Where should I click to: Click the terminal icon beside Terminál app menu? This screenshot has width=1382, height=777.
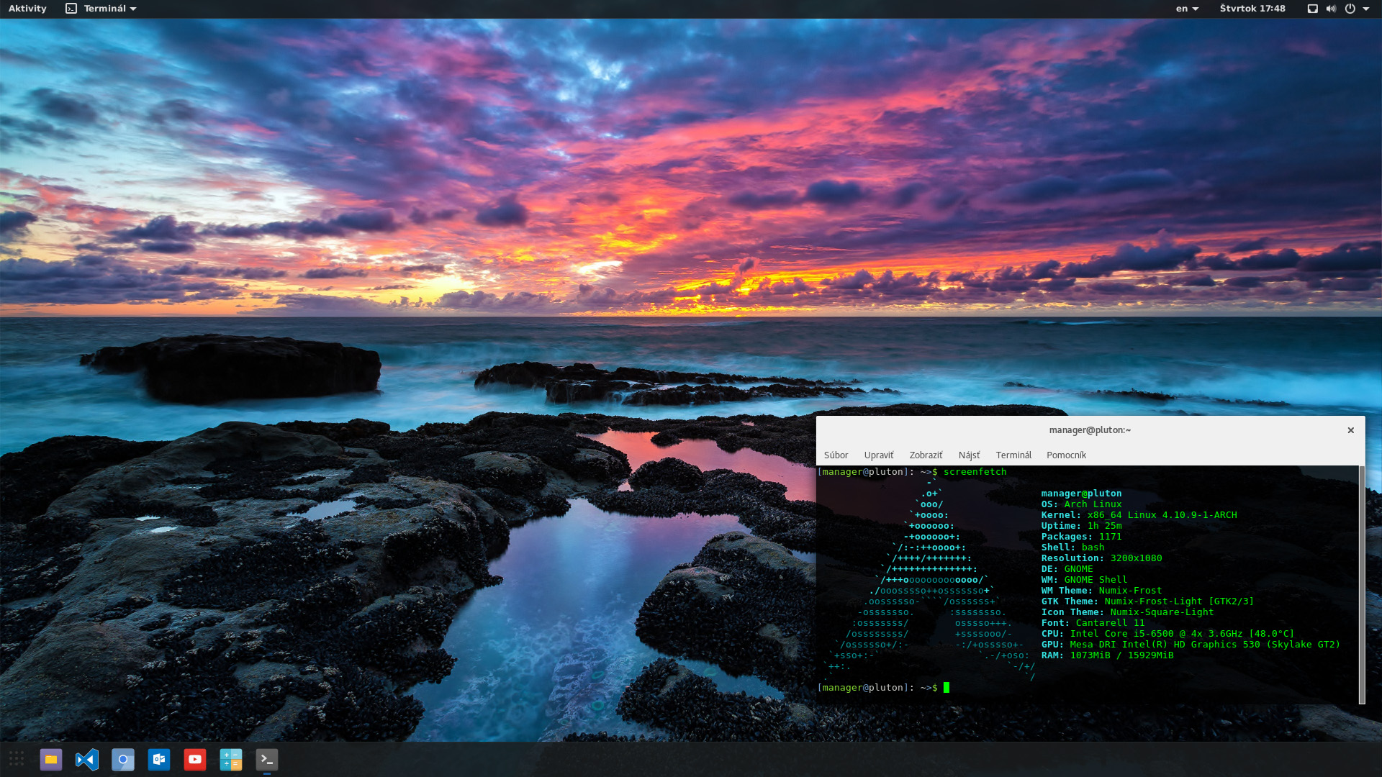pyautogui.click(x=71, y=9)
